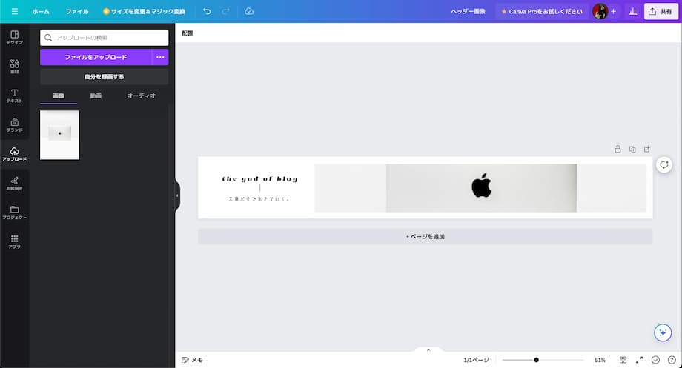Select the uploaded Apple image thumbnail
Screen dimensions: 682x368
pos(59,135)
